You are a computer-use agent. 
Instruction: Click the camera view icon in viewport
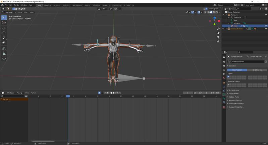(218, 37)
